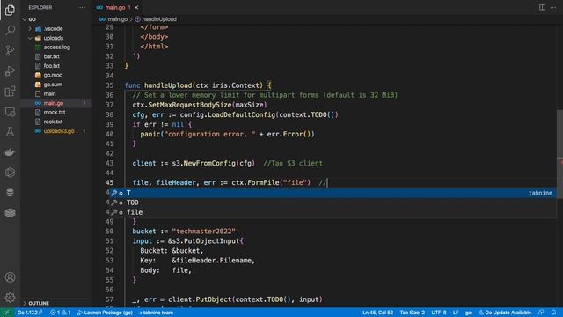Image resolution: width=563 pixels, height=317 pixels.
Task: Open editor more actions ellipsis
Action: [553, 8]
